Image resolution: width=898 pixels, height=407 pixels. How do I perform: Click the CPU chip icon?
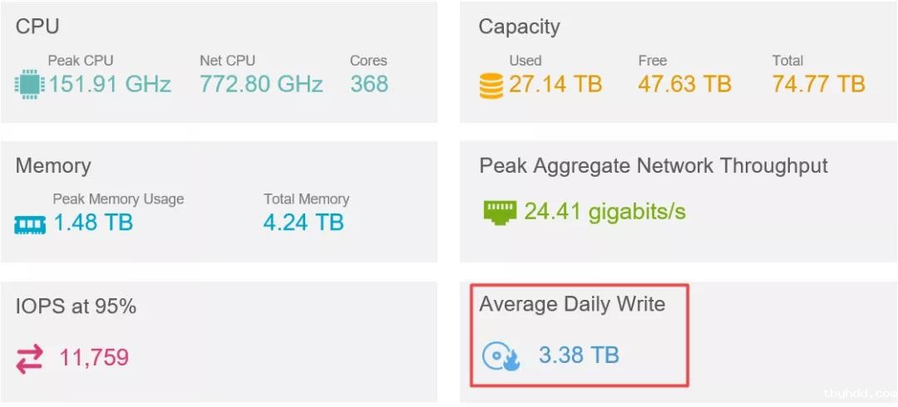(x=29, y=84)
